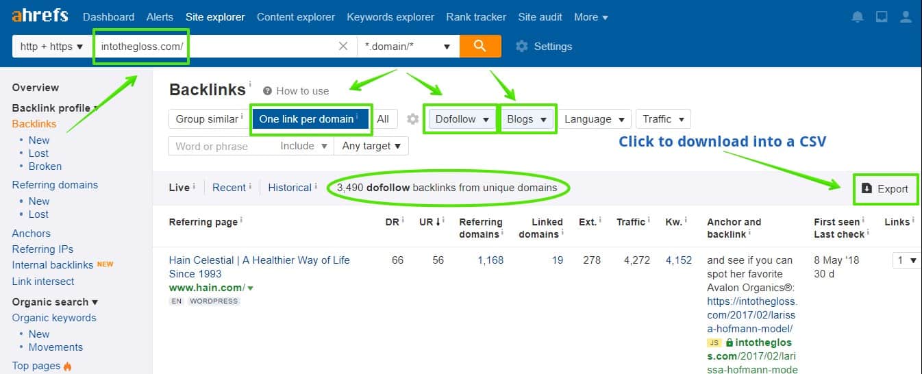Image resolution: width=922 pixels, height=374 pixels.
Task: Open Rank tracker in top navigation
Action: pyautogui.click(x=476, y=17)
